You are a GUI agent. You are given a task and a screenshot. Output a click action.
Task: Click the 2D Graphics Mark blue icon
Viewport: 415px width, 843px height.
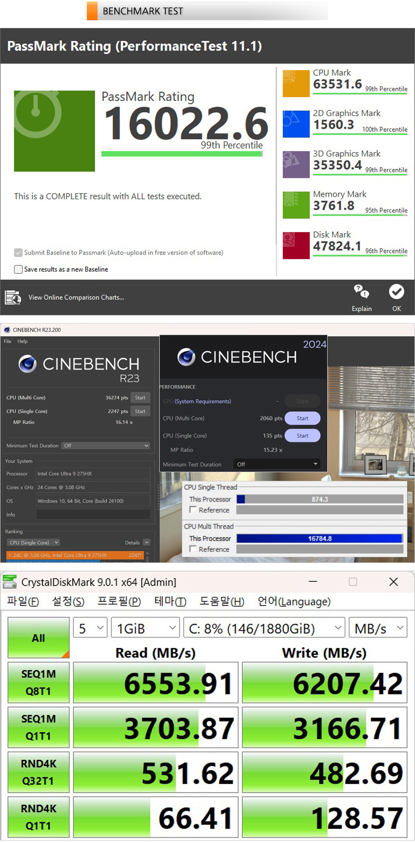tap(296, 124)
